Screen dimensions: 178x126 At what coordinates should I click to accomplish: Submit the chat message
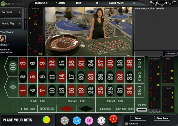pyautogui.click(x=171, y=54)
